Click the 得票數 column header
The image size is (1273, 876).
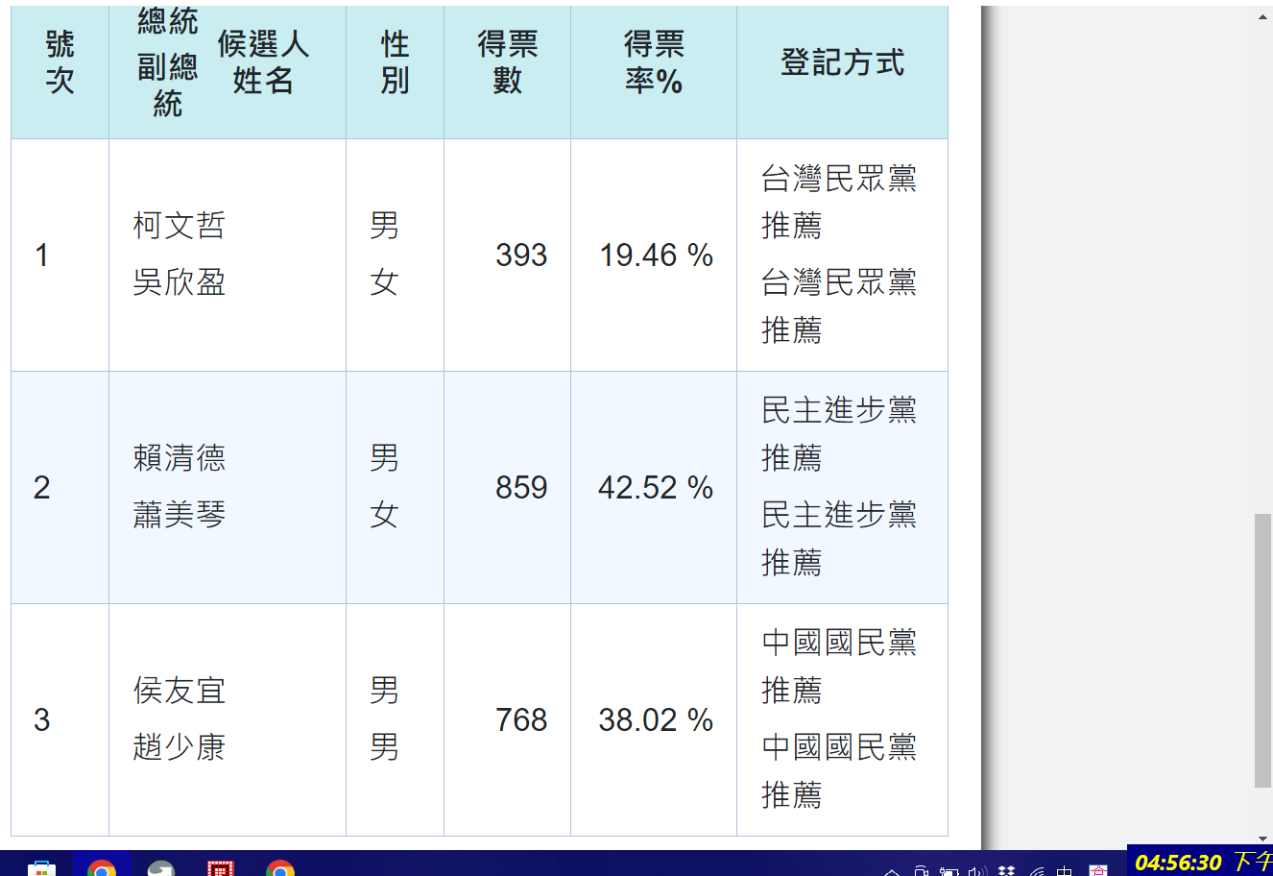coord(507,62)
